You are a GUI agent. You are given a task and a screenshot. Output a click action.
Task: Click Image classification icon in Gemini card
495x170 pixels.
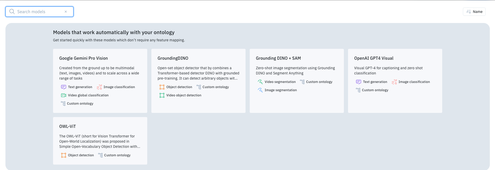click(99, 87)
